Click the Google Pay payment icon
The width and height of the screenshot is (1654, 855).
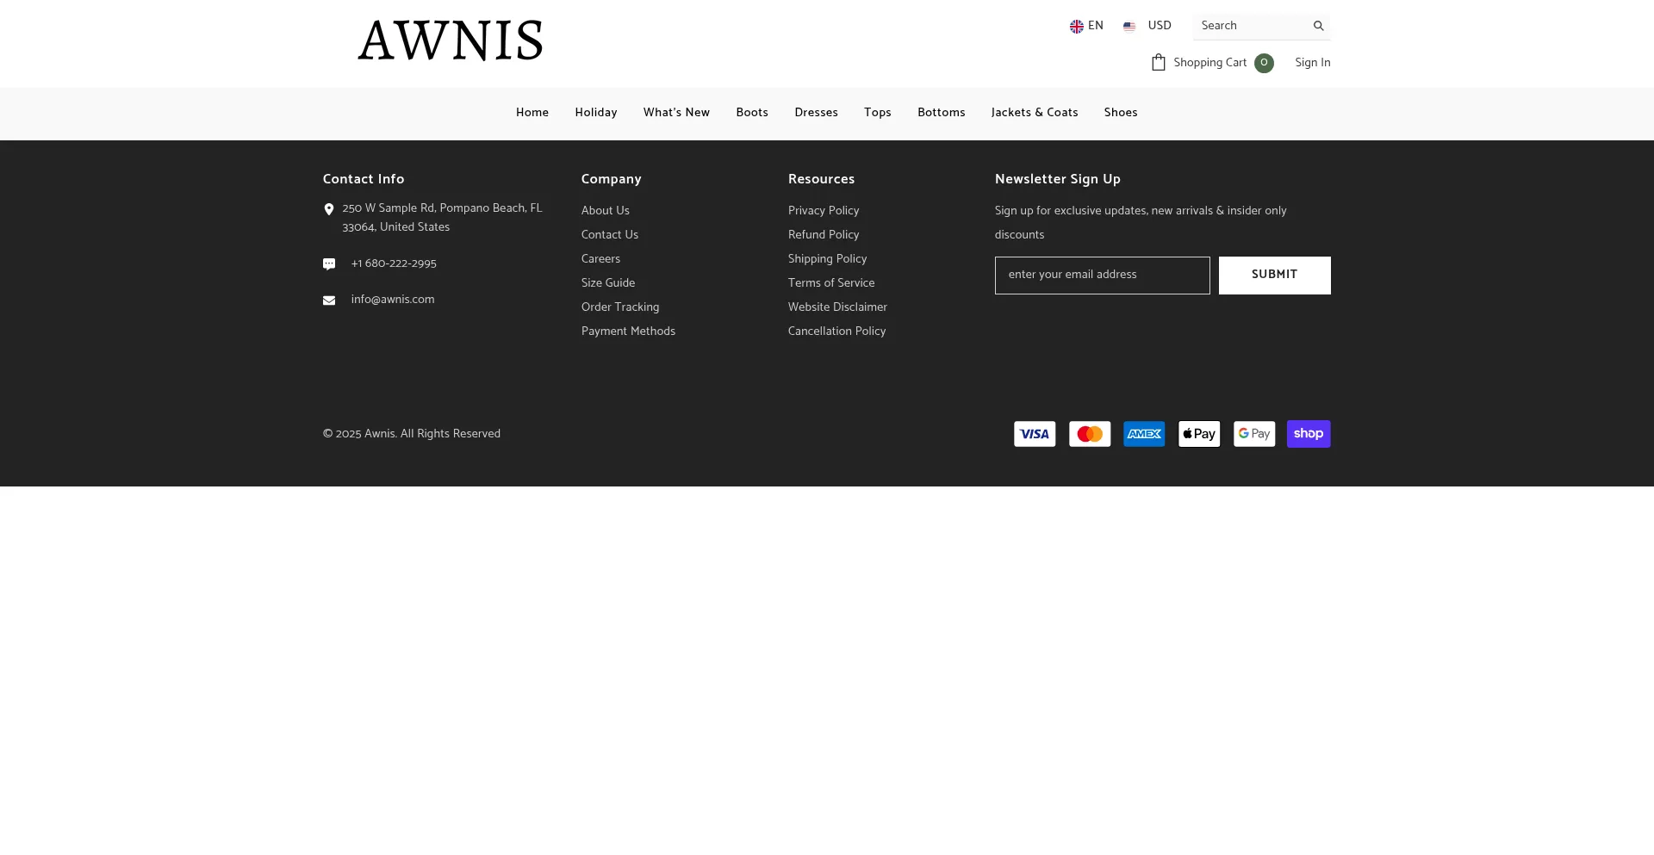[x=1253, y=433]
